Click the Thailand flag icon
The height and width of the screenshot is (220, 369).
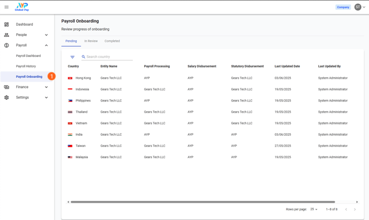pos(70,112)
